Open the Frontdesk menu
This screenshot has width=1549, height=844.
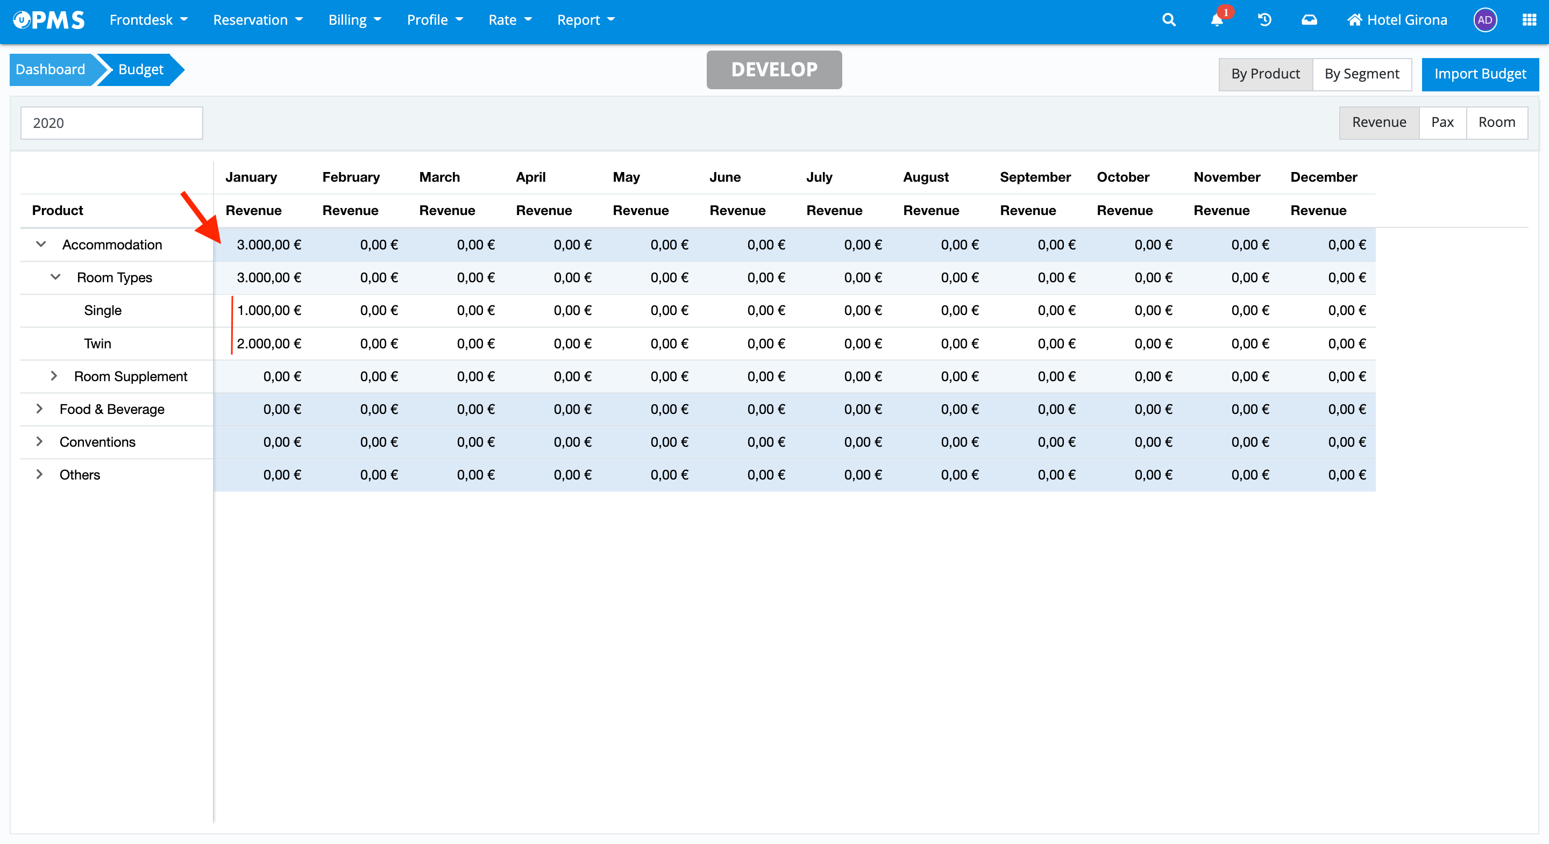148,20
